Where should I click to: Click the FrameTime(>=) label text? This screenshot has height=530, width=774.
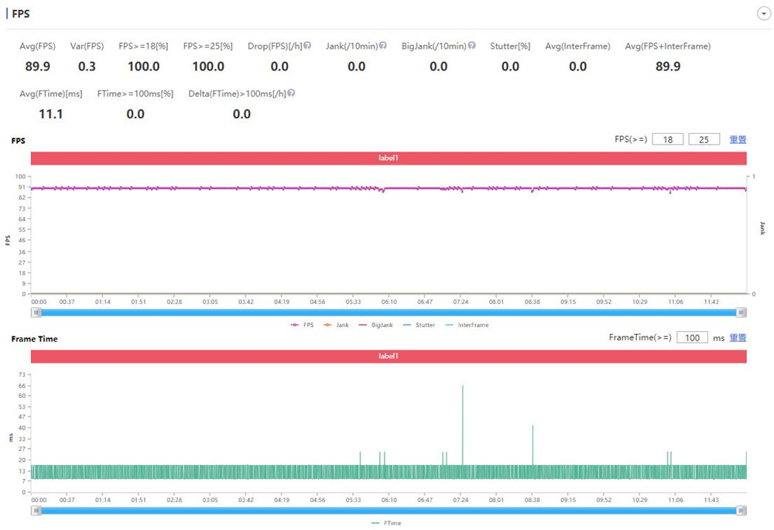(x=640, y=337)
